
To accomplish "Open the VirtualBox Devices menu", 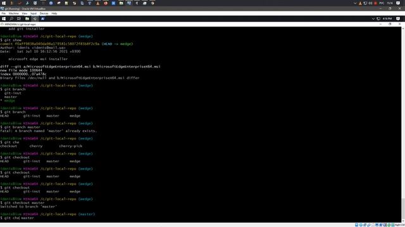I will pyautogui.click(x=44, y=13).
